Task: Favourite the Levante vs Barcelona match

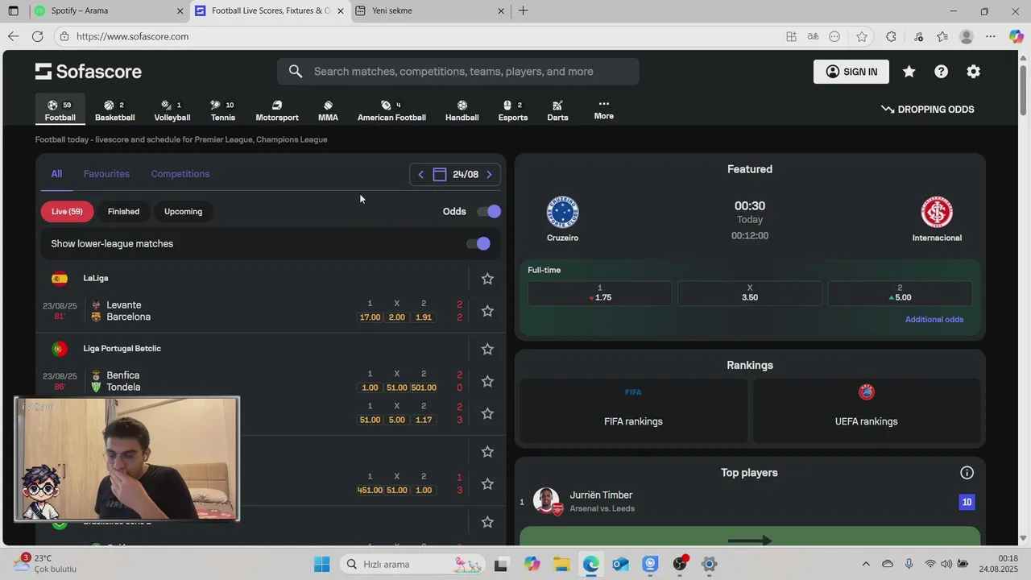Action: 487,311
